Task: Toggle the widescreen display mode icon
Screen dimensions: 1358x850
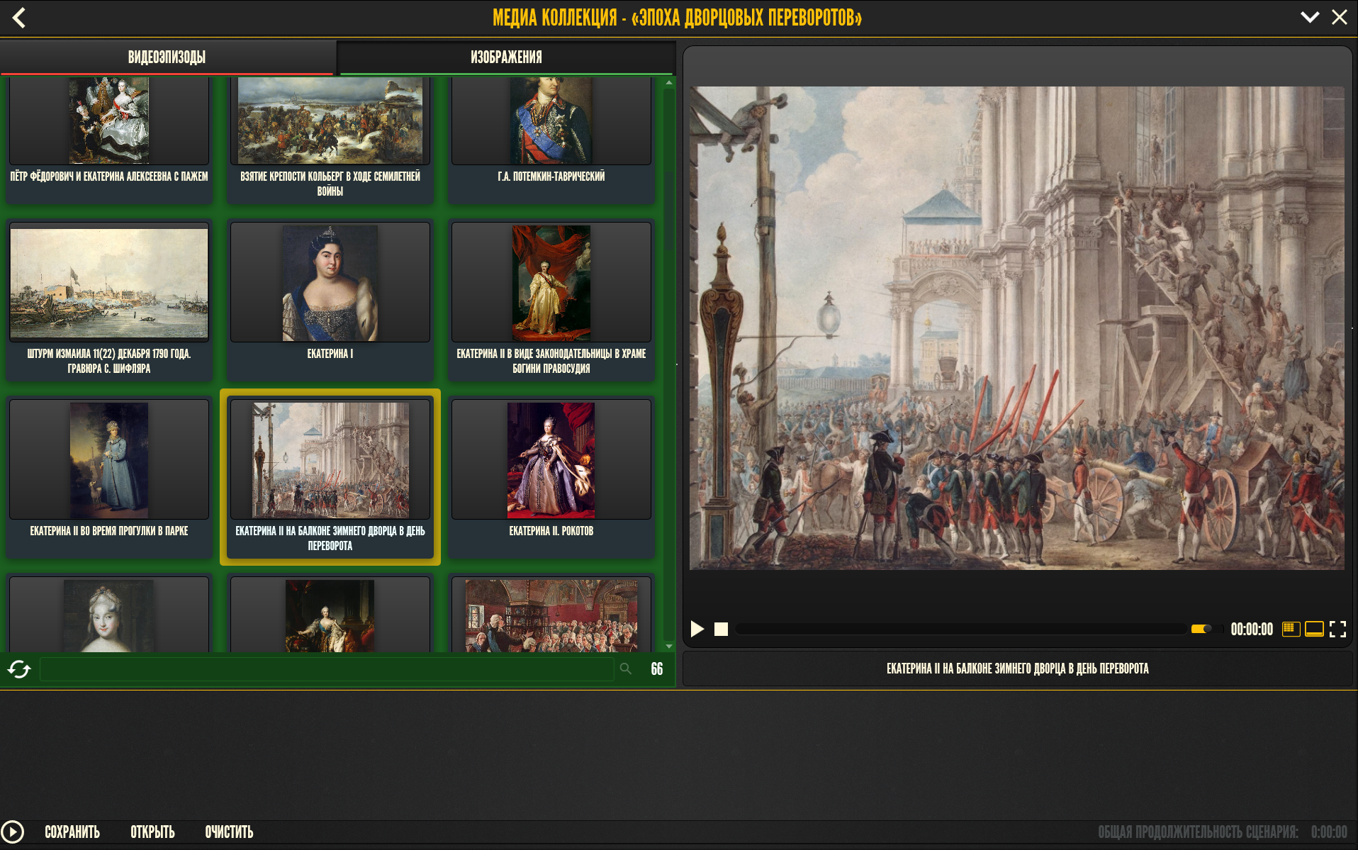Action: [1314, 629]
